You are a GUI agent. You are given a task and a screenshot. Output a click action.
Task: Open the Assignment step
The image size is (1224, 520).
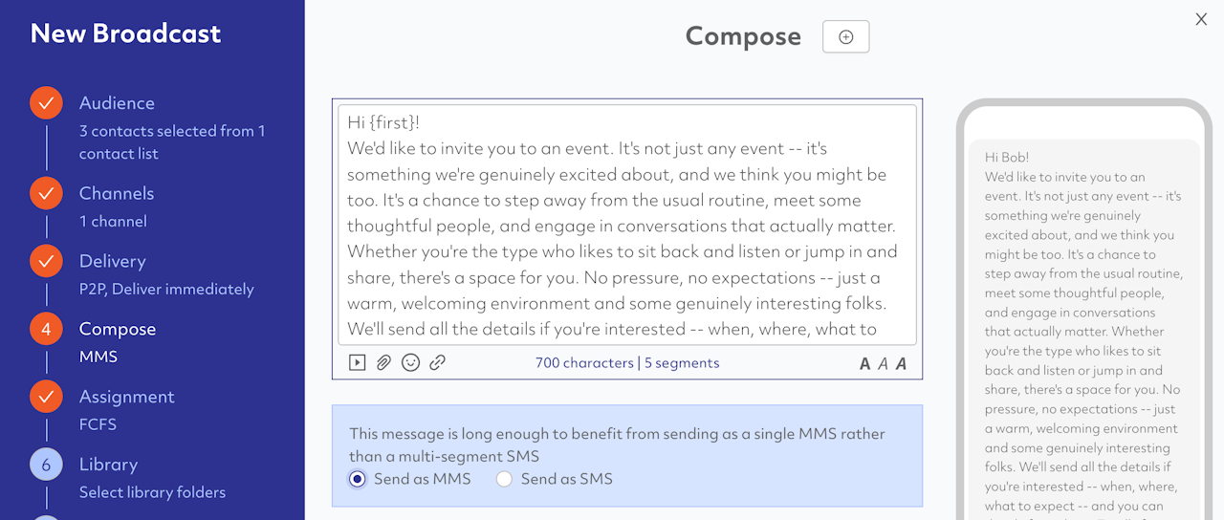[126, 397]
